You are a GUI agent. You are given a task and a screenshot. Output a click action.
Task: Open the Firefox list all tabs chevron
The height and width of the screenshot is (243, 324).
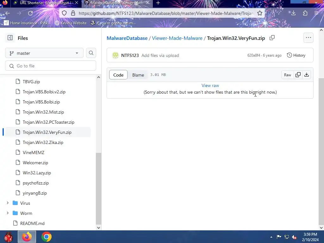tap(276, 3)
